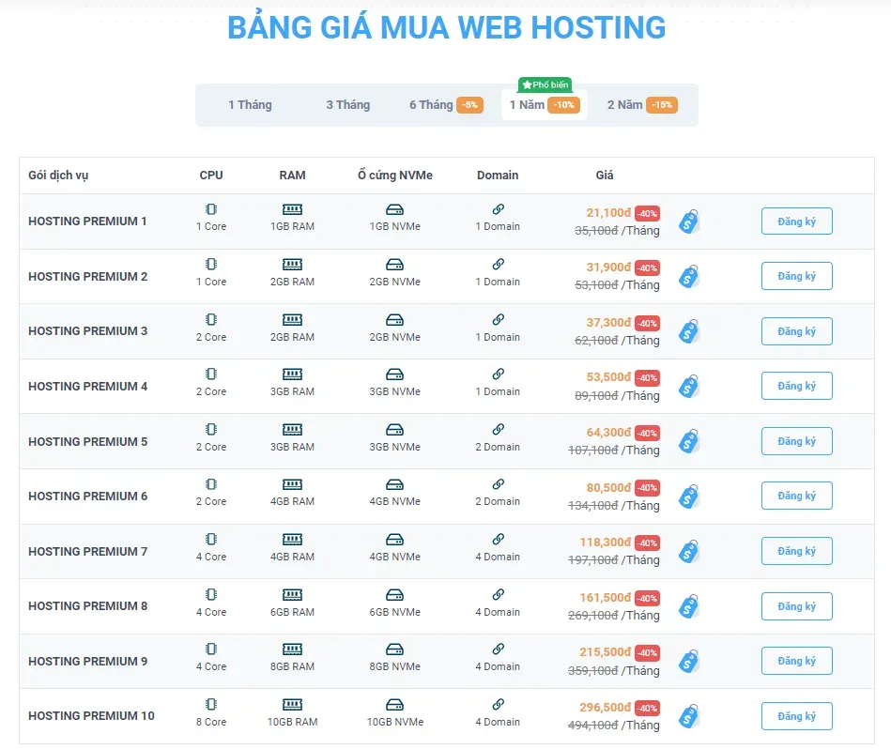The image size is (891, 749).
Task: Click the HOSTING PREMIUM 5 plan name
Action: click(x=87, y=442)
